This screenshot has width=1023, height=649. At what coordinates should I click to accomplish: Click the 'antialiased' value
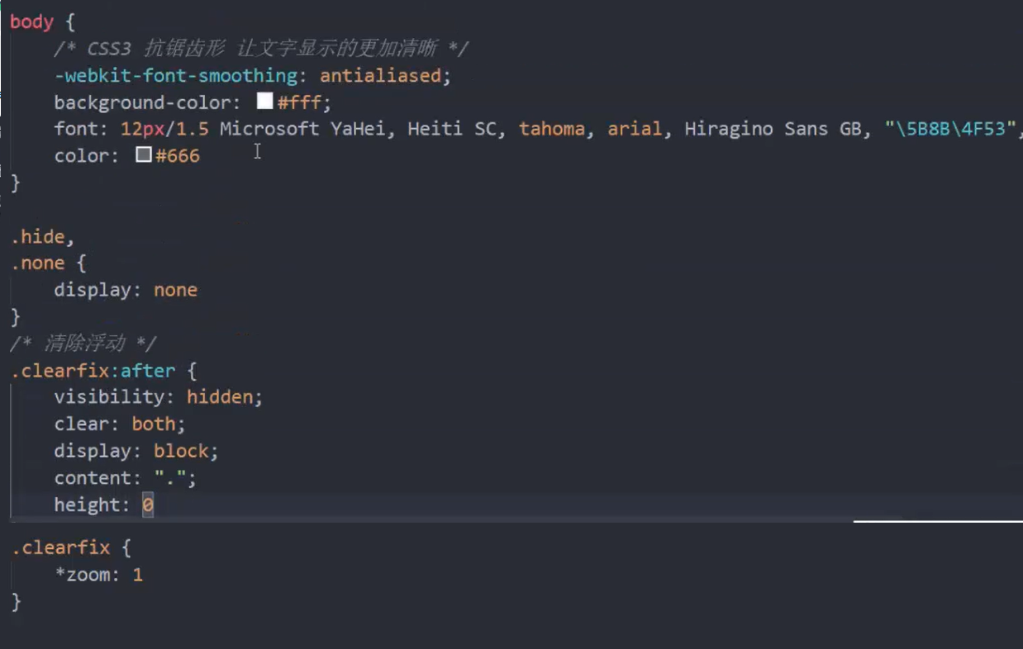click(381, 76)
